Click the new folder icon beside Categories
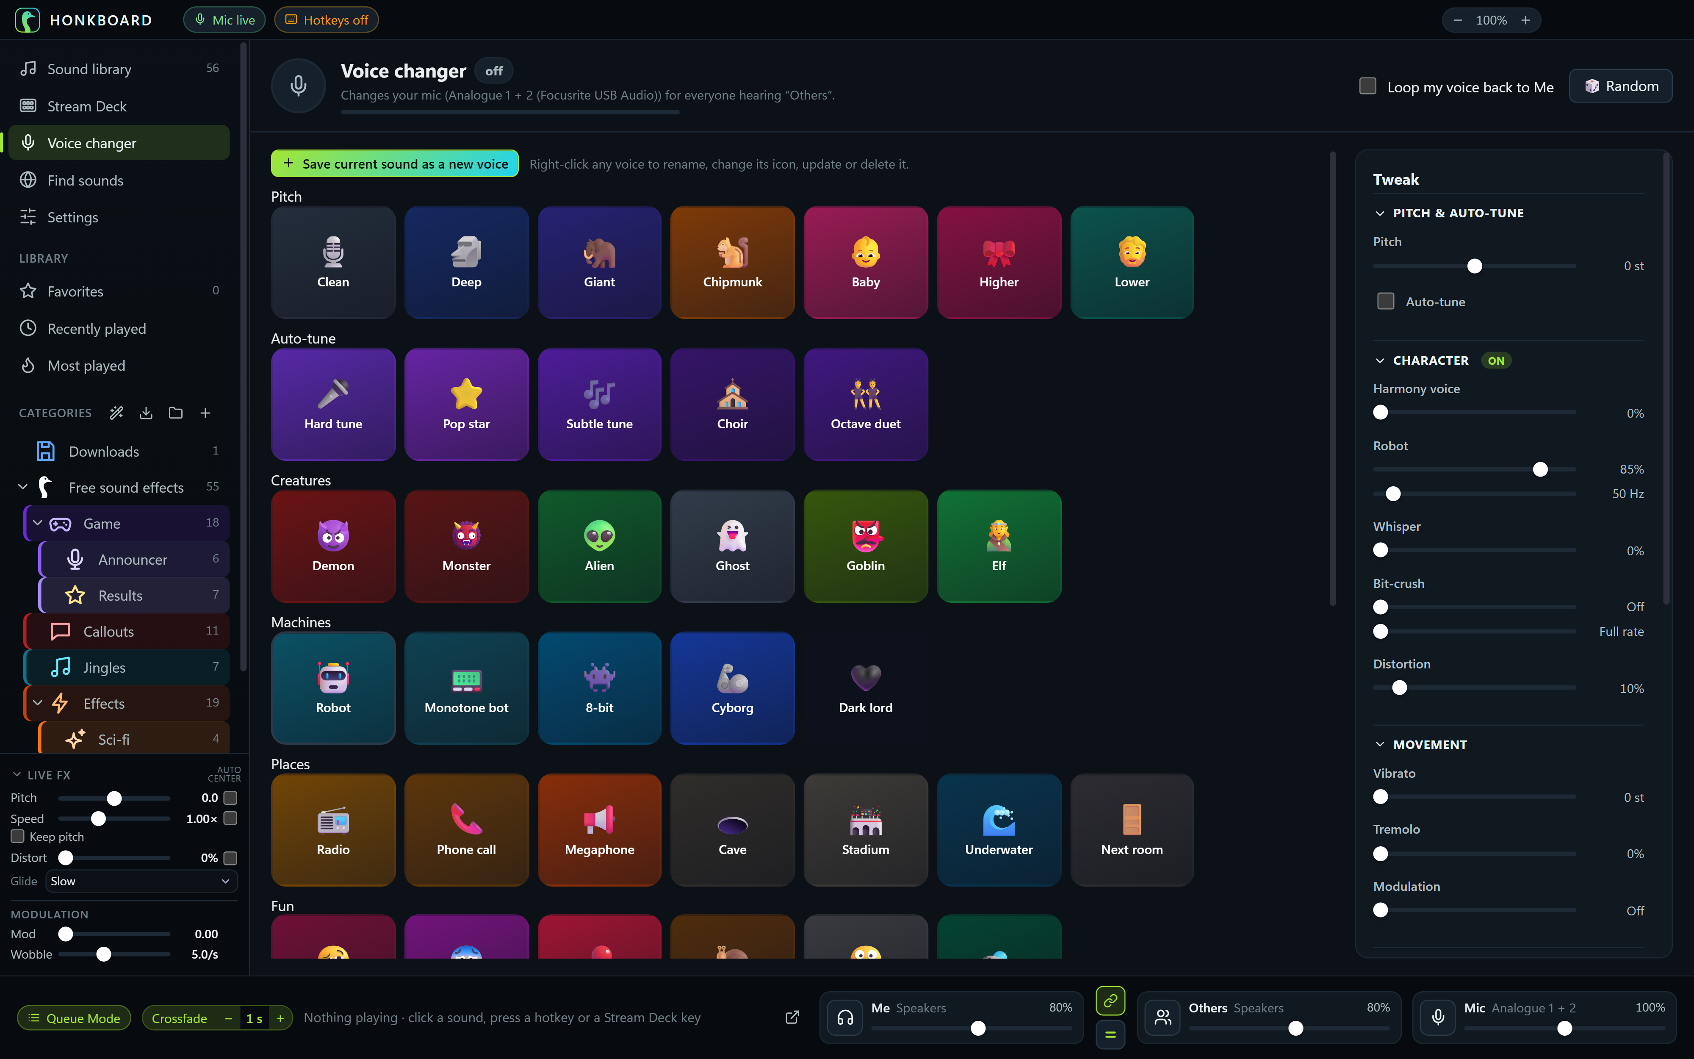 [176, 413]
